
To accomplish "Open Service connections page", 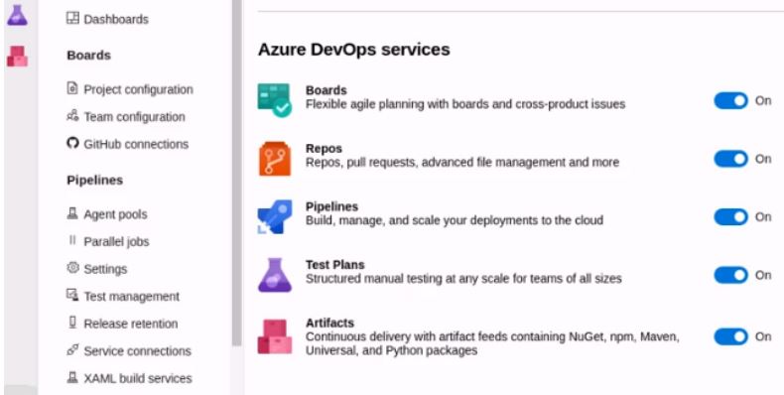I will click(x=138, y=351).
